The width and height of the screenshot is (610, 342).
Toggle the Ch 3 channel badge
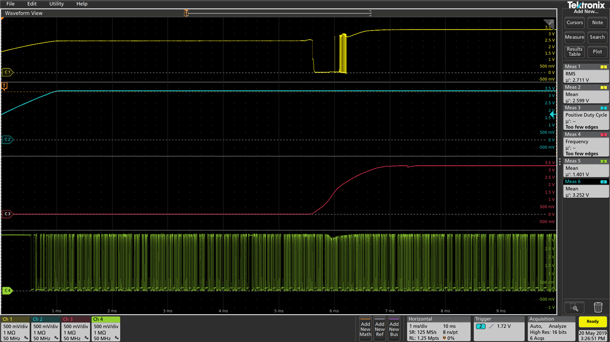click(75, 329)
